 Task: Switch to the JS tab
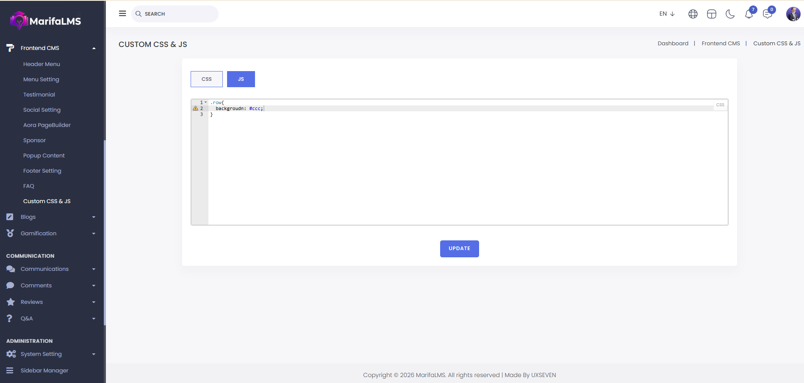point(241,79)
